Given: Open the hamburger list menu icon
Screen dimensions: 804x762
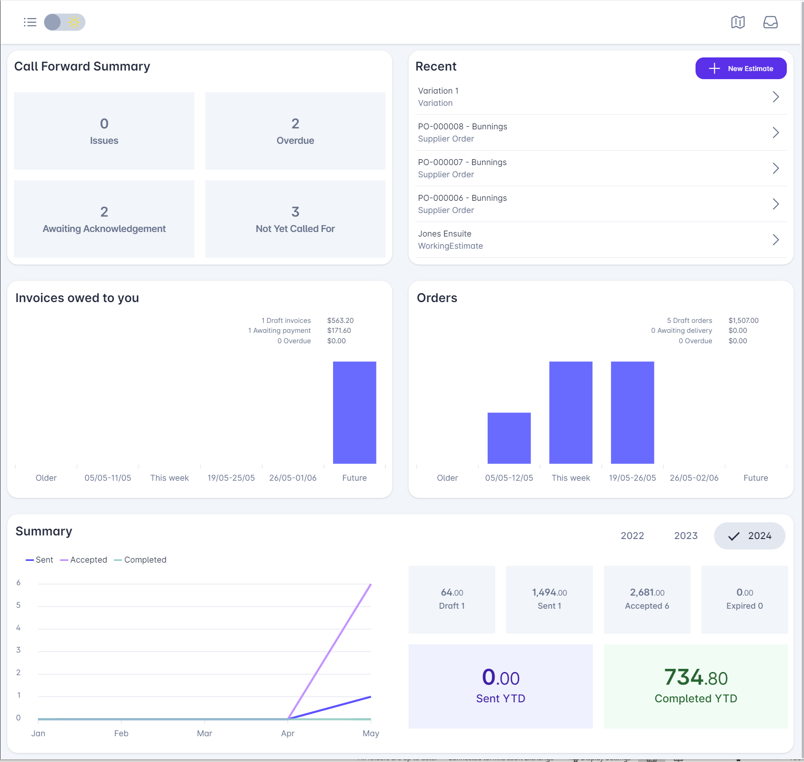Looking at the screenshot, I should point(30,22).
